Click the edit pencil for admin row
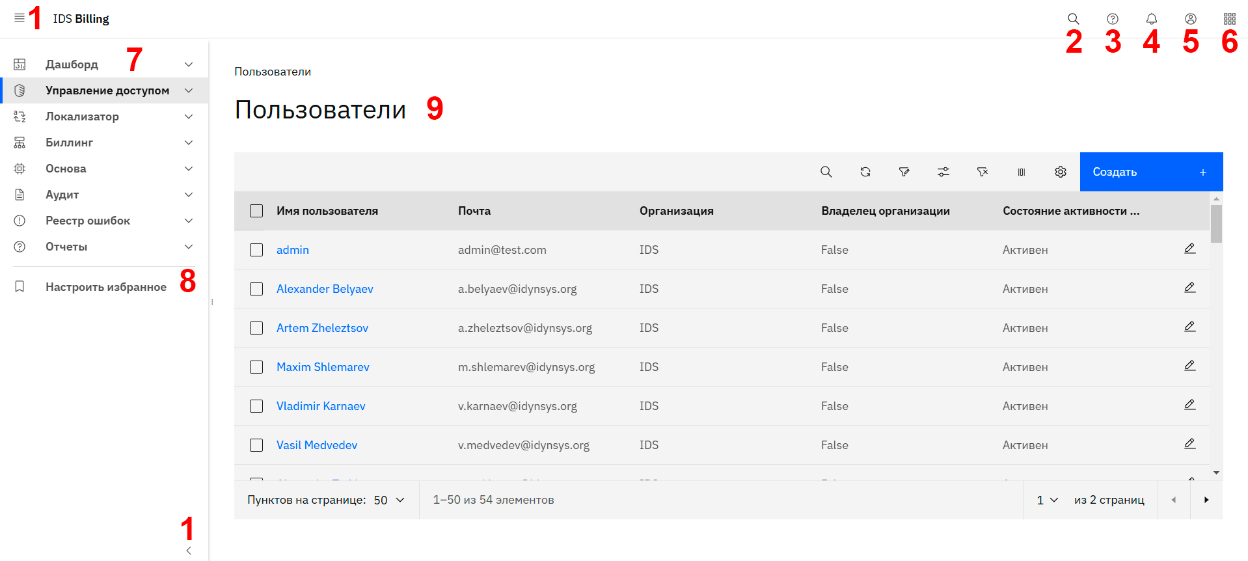 pyautogui.click(x=1189, y=249)
